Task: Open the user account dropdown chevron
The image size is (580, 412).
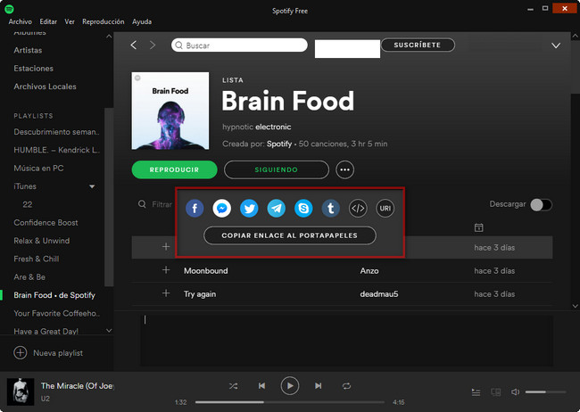Action: click(556, 45)
